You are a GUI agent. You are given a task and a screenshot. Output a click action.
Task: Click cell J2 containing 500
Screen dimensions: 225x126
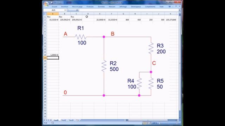coord(159,20)
